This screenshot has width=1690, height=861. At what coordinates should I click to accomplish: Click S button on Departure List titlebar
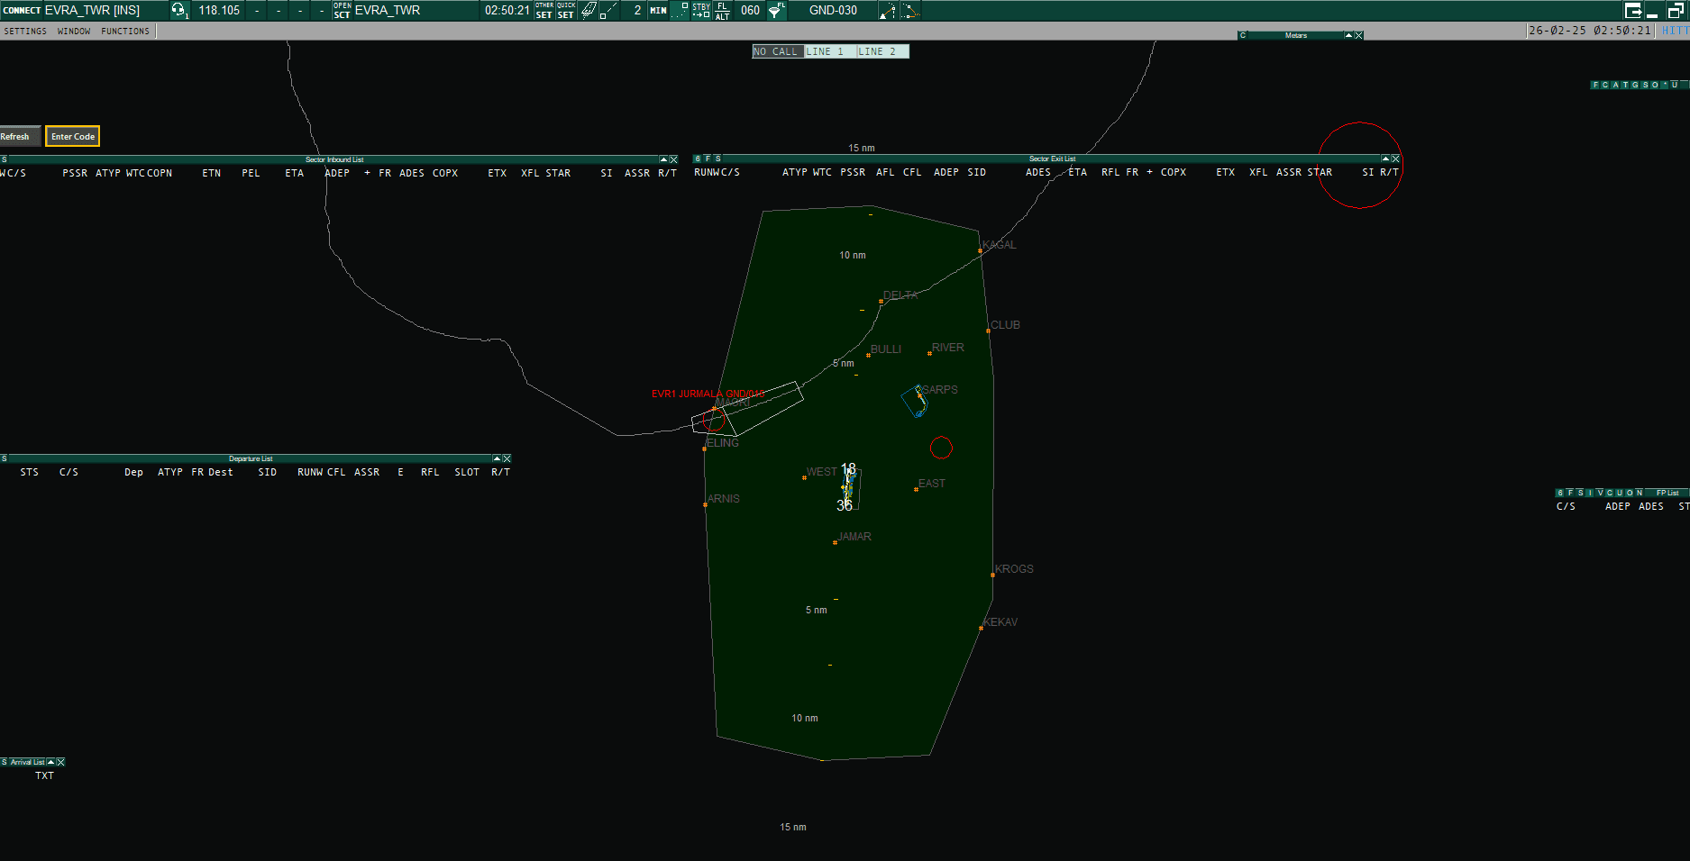tap(5, 458)
